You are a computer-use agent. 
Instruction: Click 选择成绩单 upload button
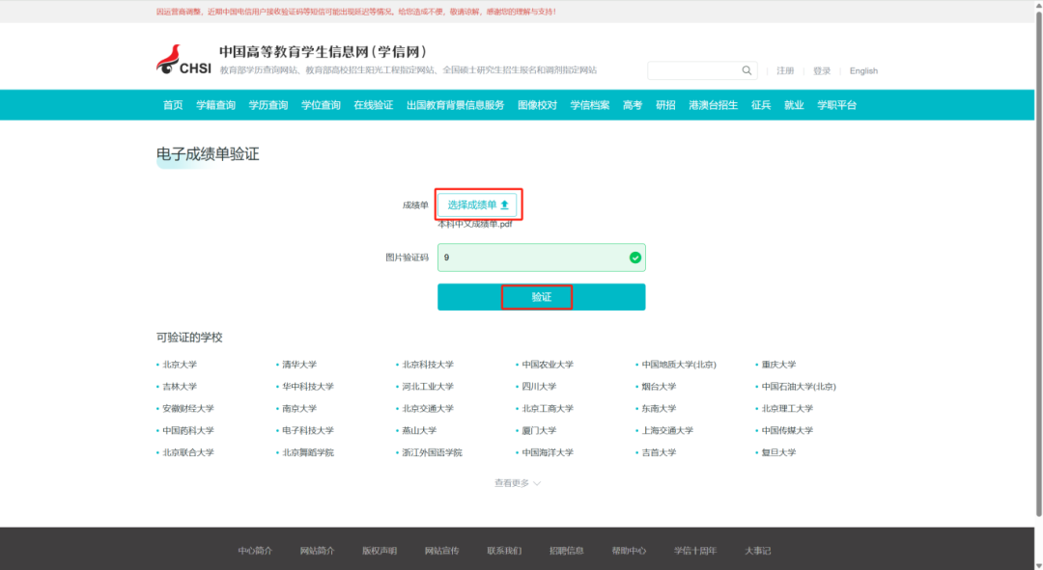pos(478,204)
